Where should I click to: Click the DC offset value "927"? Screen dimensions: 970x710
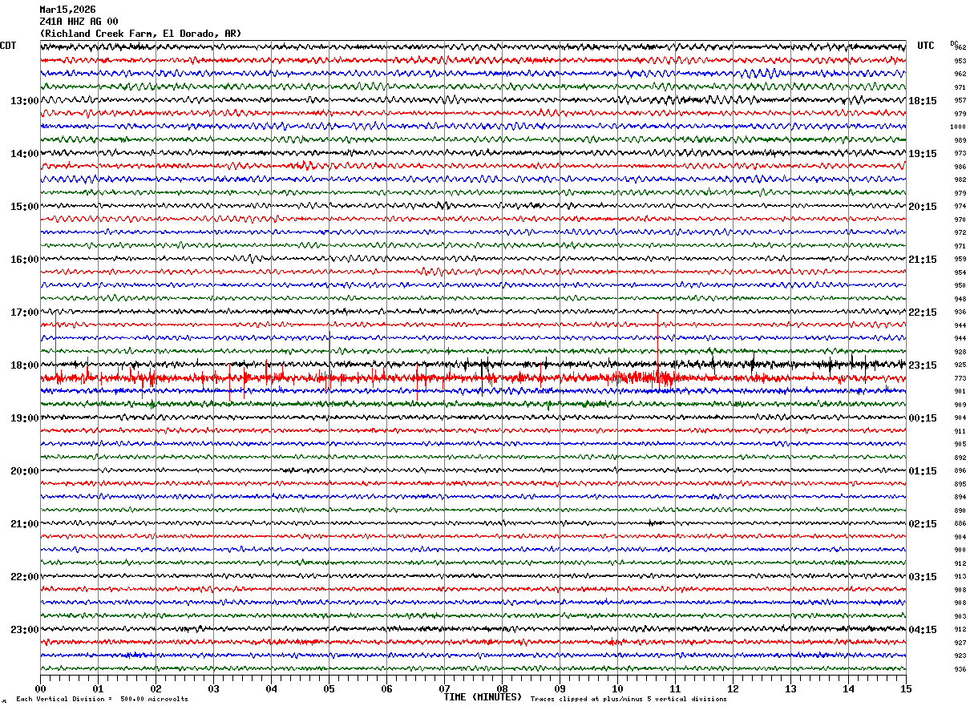[960, 643]
